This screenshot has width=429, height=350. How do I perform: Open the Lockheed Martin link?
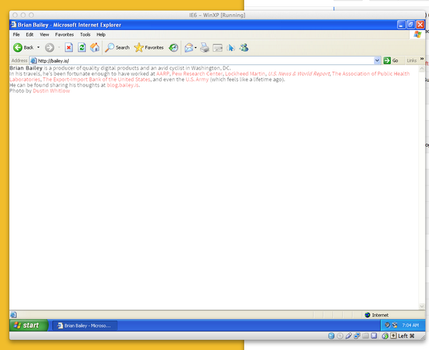pyautogui.click(x=245, y=74)
